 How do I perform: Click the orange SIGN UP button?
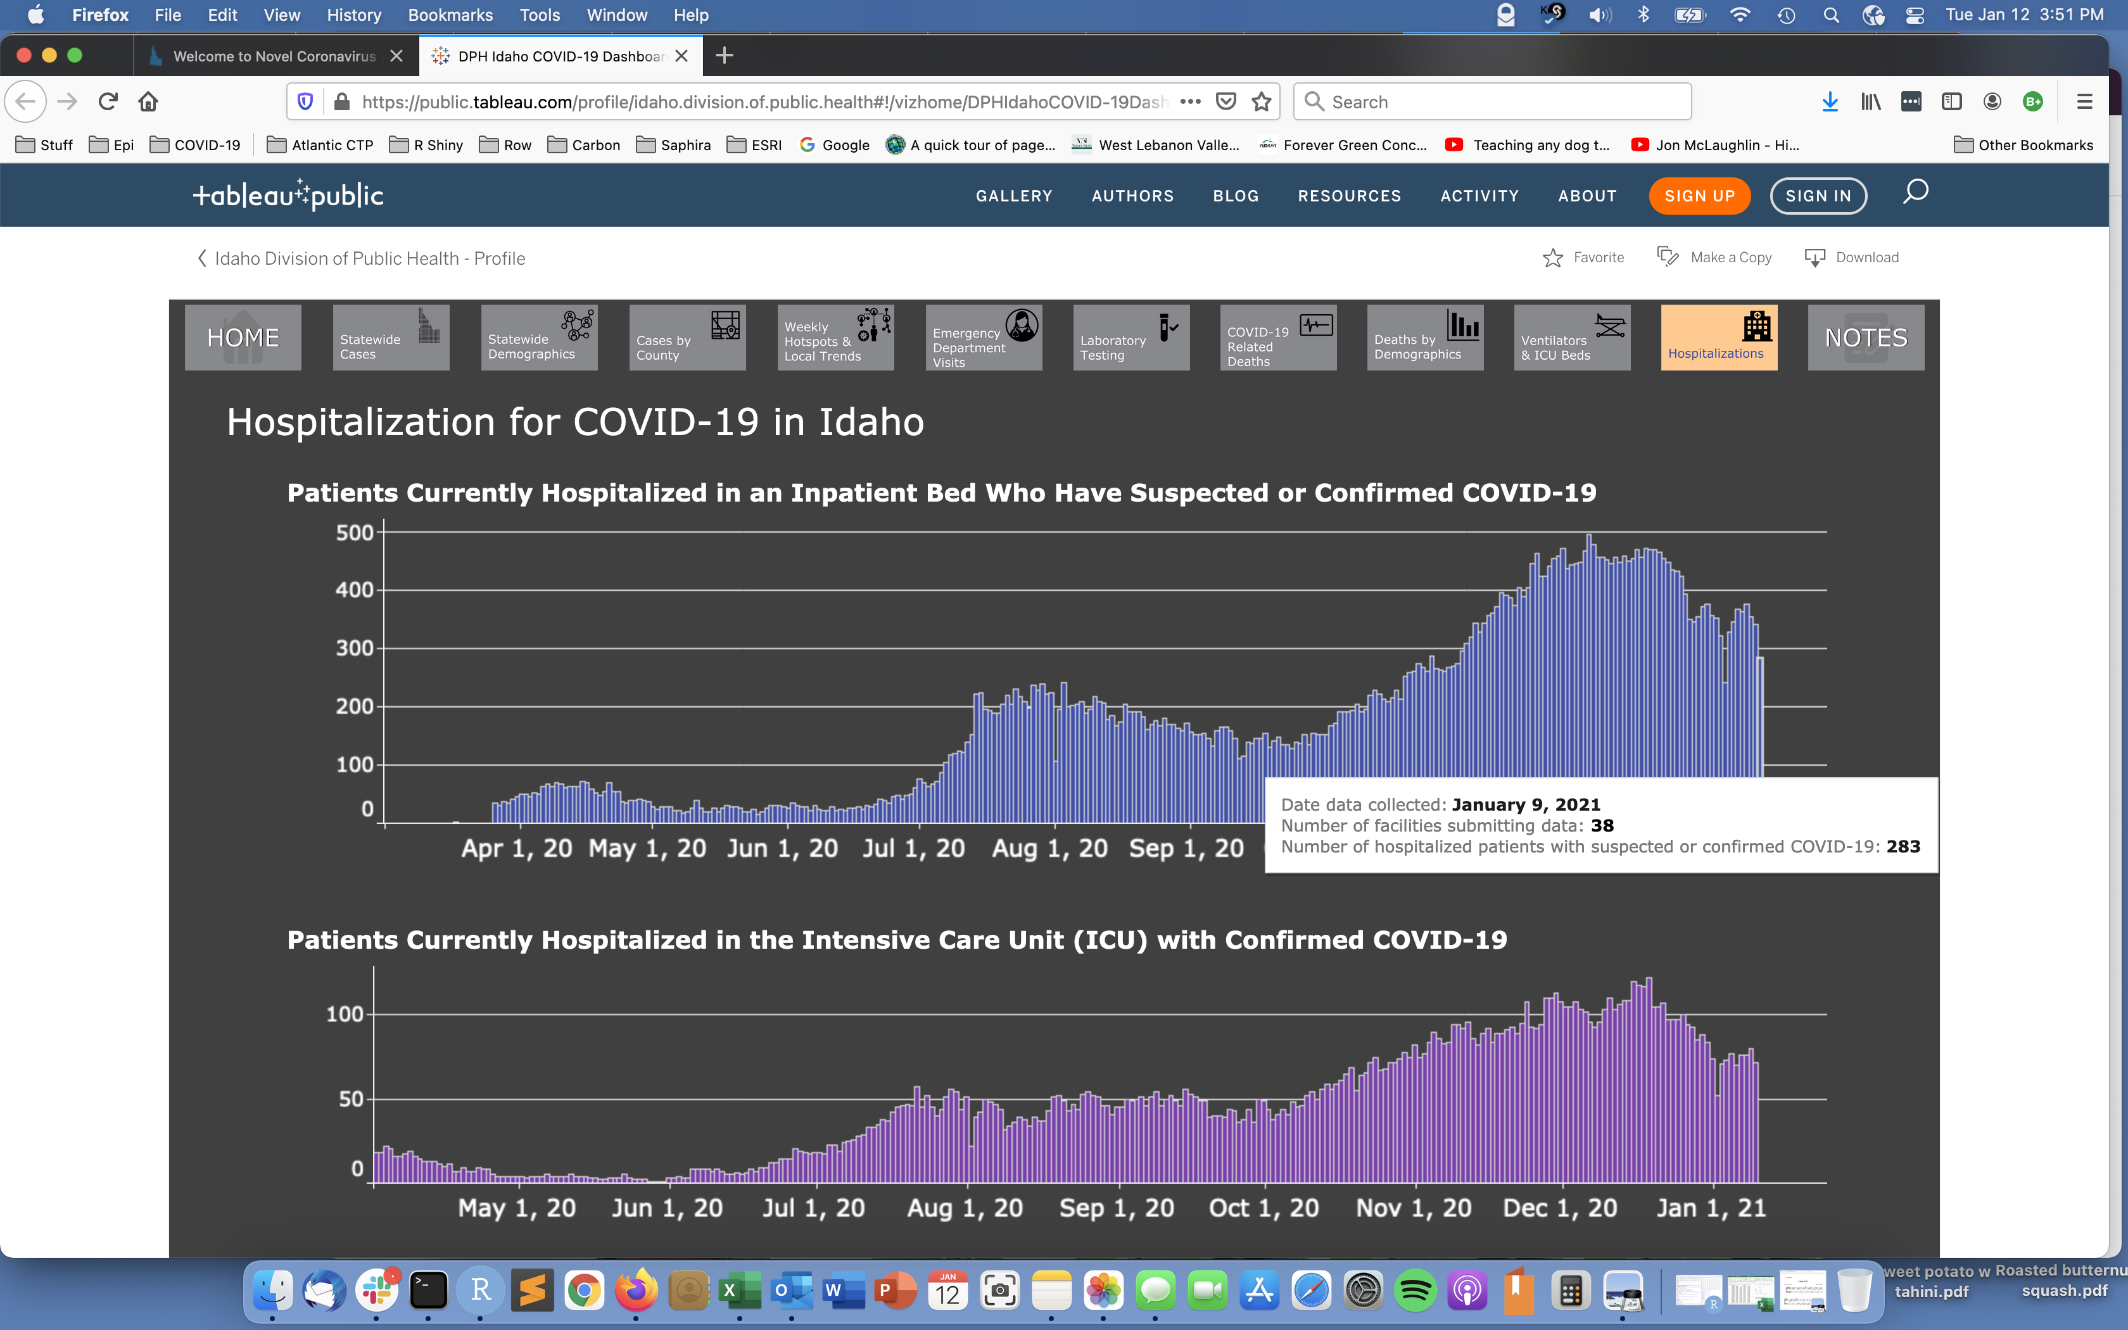tap(1699, 195)
